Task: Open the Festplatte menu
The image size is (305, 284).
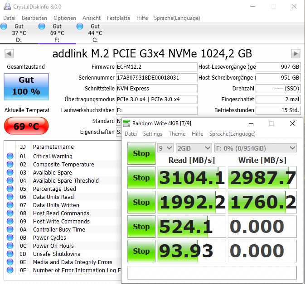Action: point(118,18)
